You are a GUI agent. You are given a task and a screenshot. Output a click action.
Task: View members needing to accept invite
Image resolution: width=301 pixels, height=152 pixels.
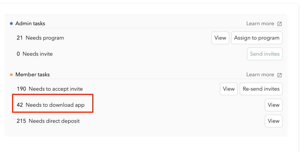[x=229, y=89]
